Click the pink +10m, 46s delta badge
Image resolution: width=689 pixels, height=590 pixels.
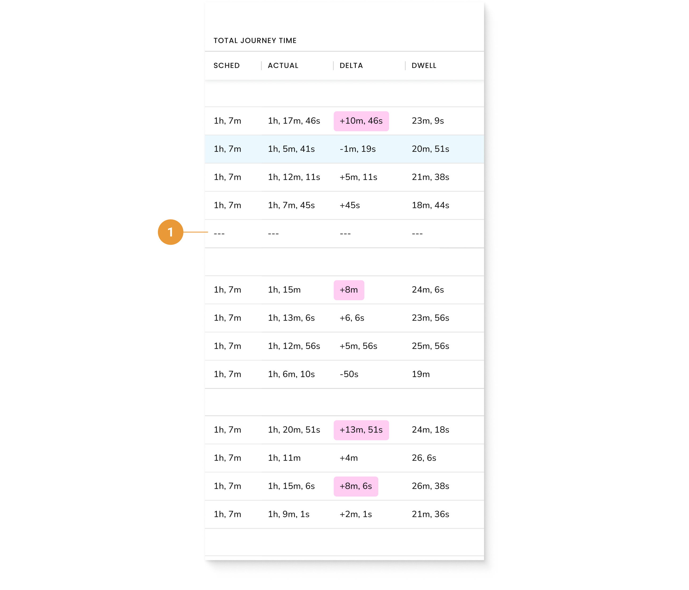click(x=361, y=121)
